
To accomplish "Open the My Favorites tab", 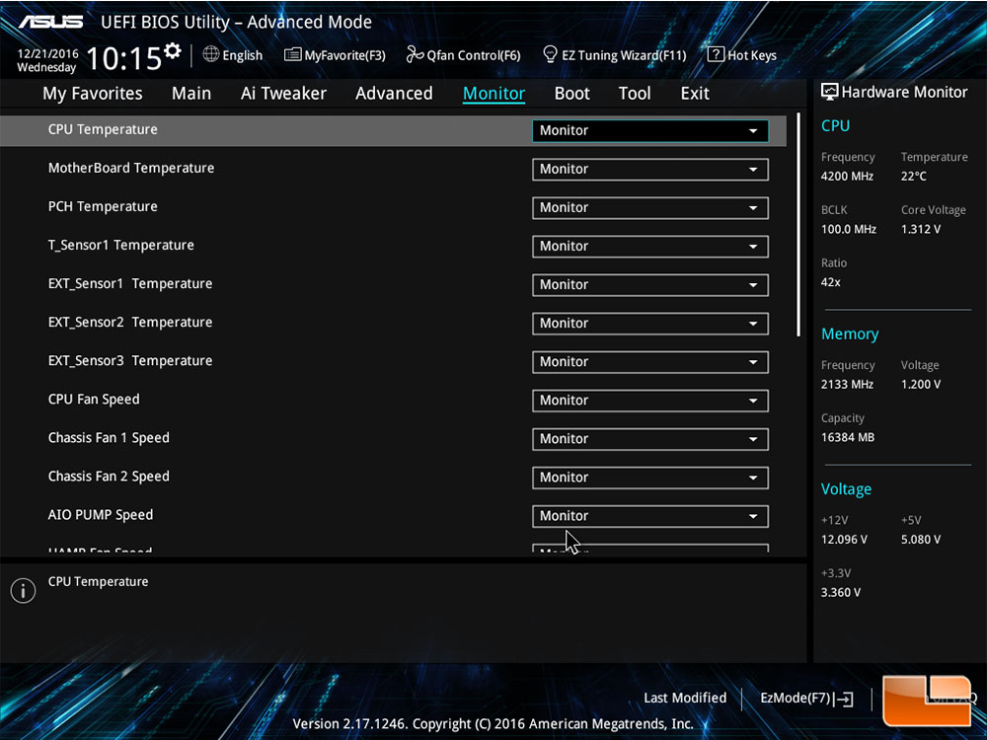I will pyautogui.click(x=93, y=94).
